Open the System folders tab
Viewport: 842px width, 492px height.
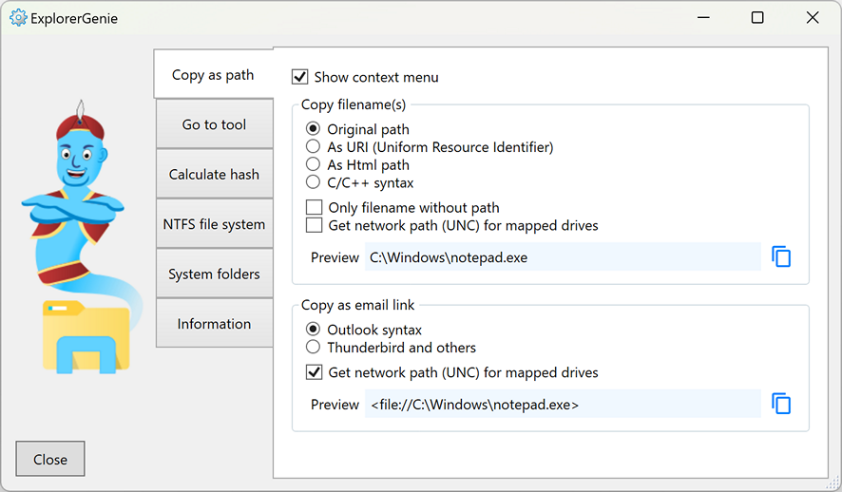pyautogui.click(x=214, y=274)
